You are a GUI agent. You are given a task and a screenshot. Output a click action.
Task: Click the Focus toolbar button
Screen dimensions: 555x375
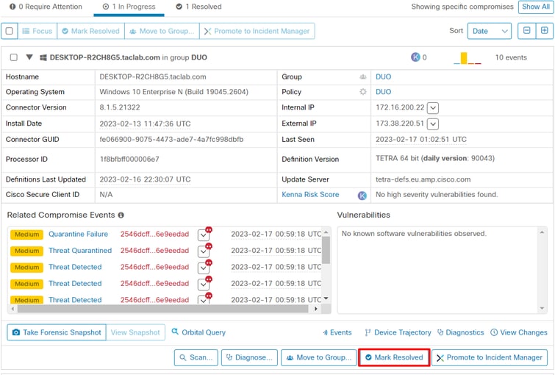37,31
